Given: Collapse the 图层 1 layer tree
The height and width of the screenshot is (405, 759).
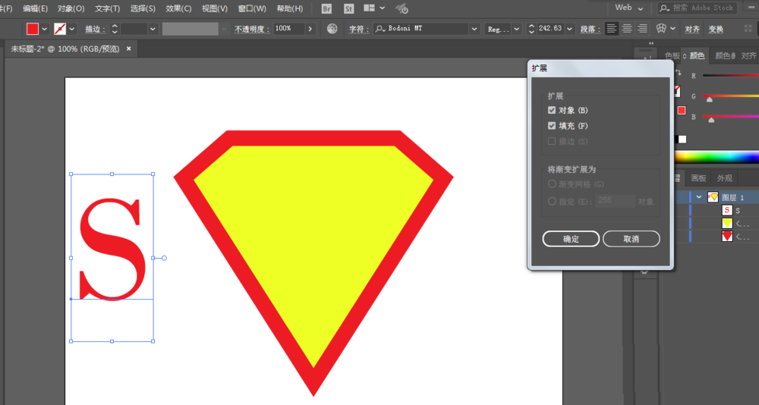Looking at the screenshot, I should pyautogui.click(x=699, y=197).
